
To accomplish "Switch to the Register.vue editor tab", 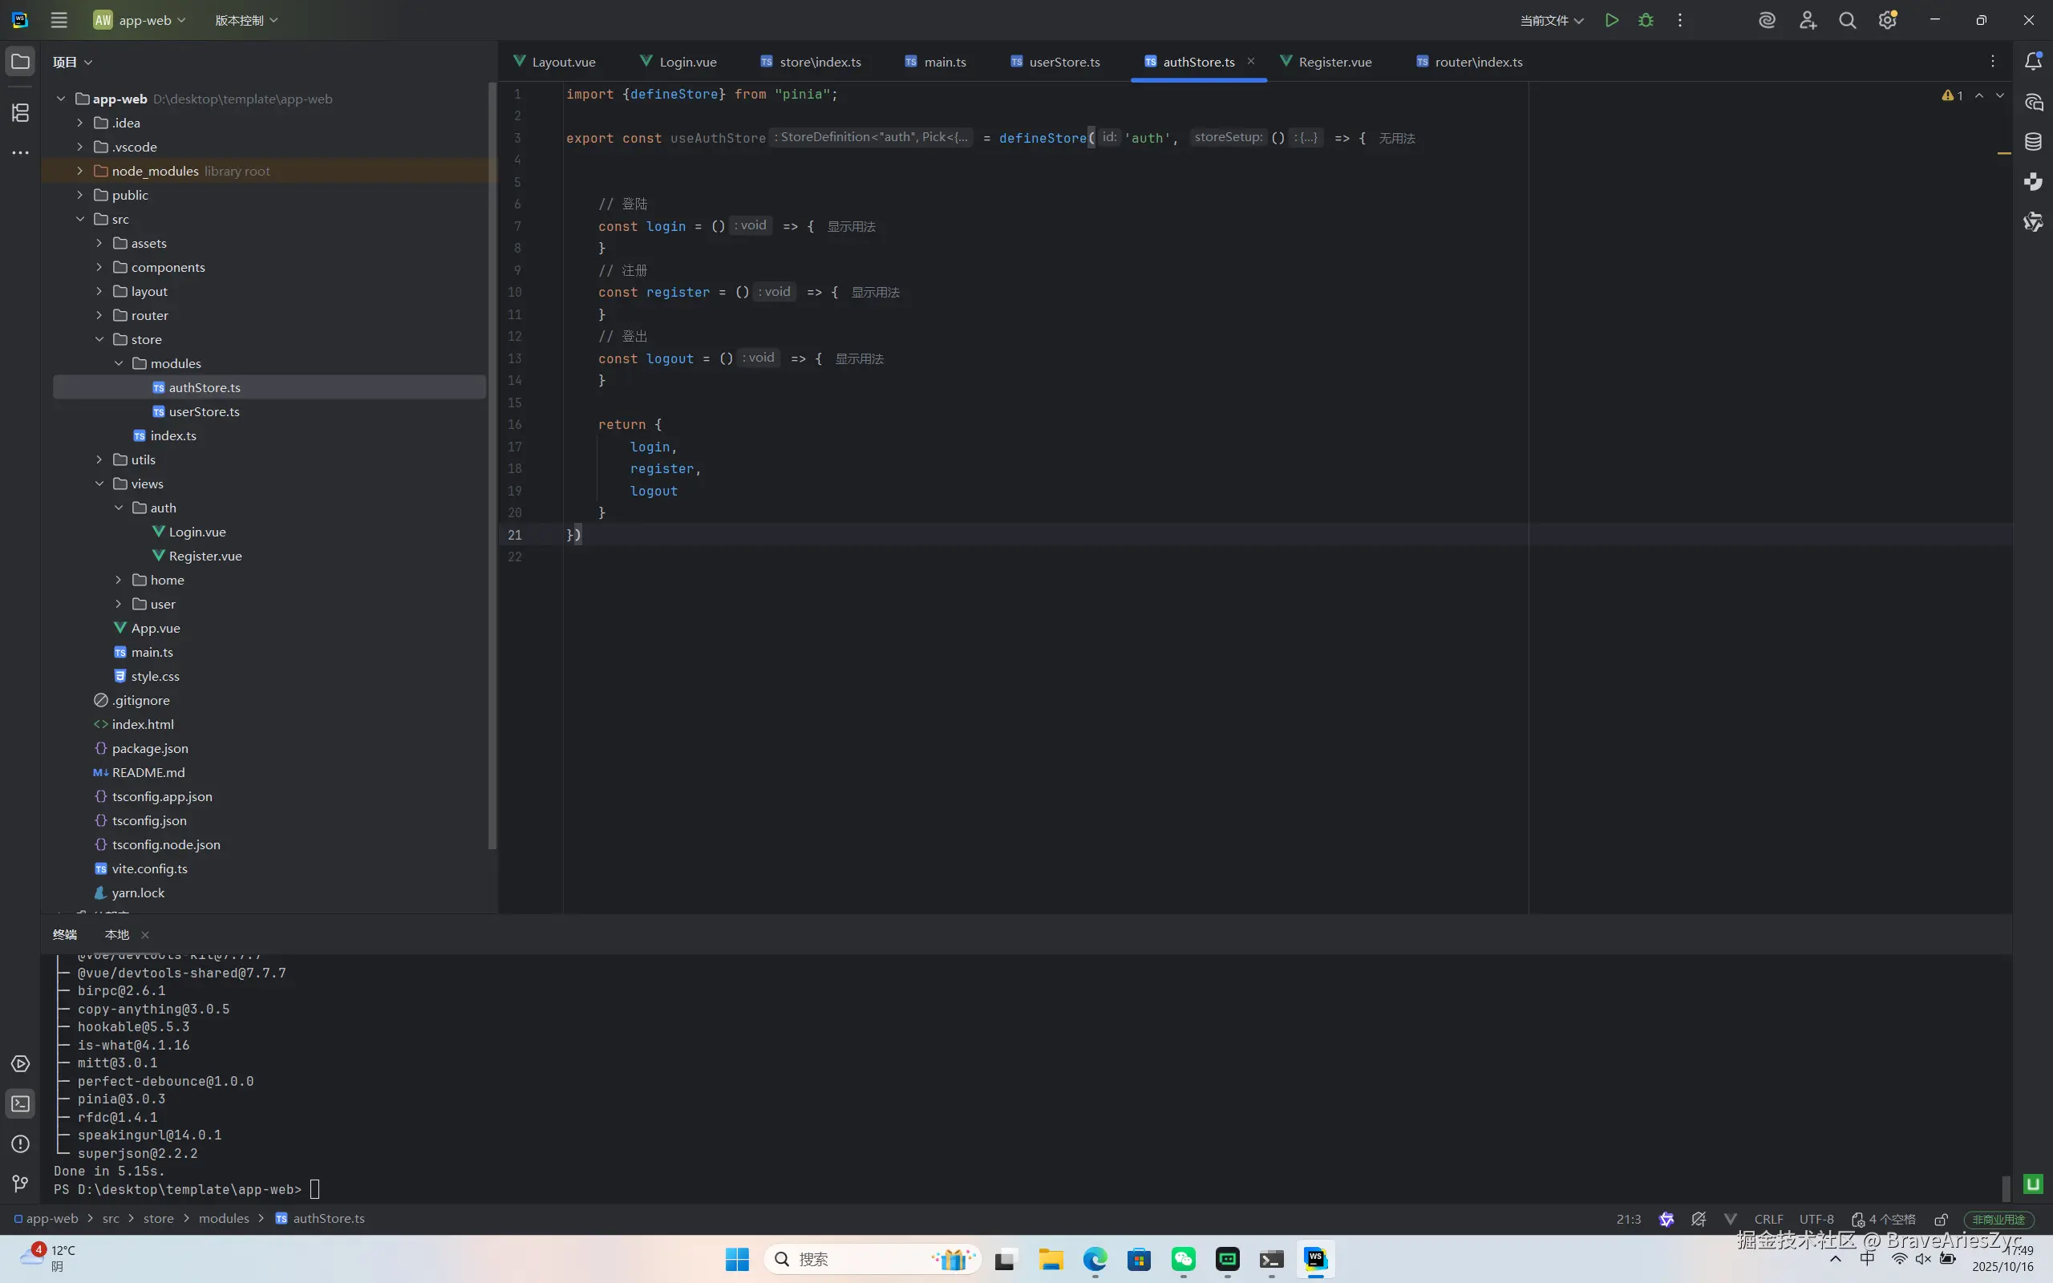I will pos(1334,62).
